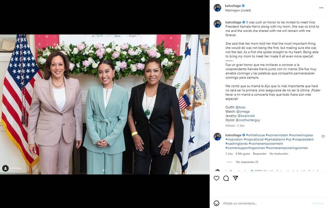Show tagged people on the photo
The height and width of the screenshot is (208, 327).
click(x=5, y=168)
